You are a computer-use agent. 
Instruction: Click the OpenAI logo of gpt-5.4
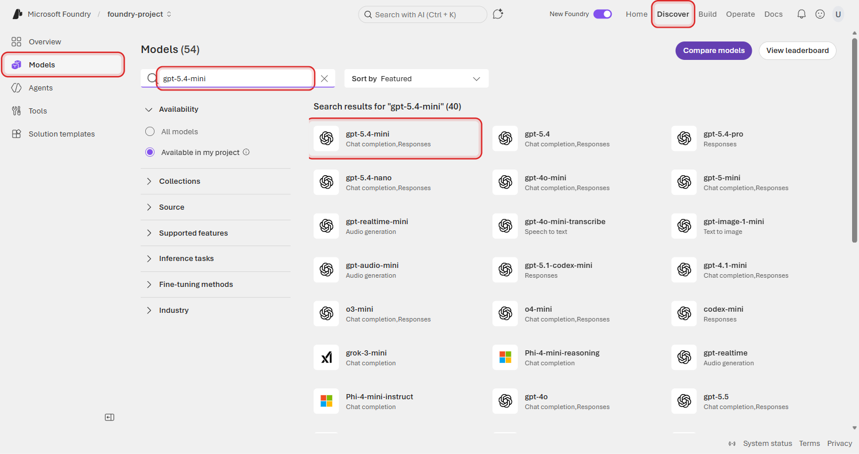(x=505, y=138)
